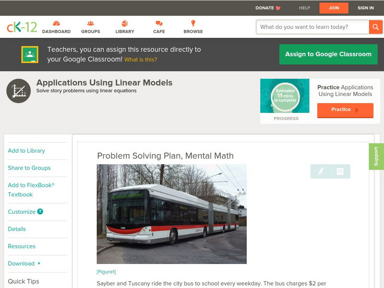Click Share to Groups link

[29, 168]
